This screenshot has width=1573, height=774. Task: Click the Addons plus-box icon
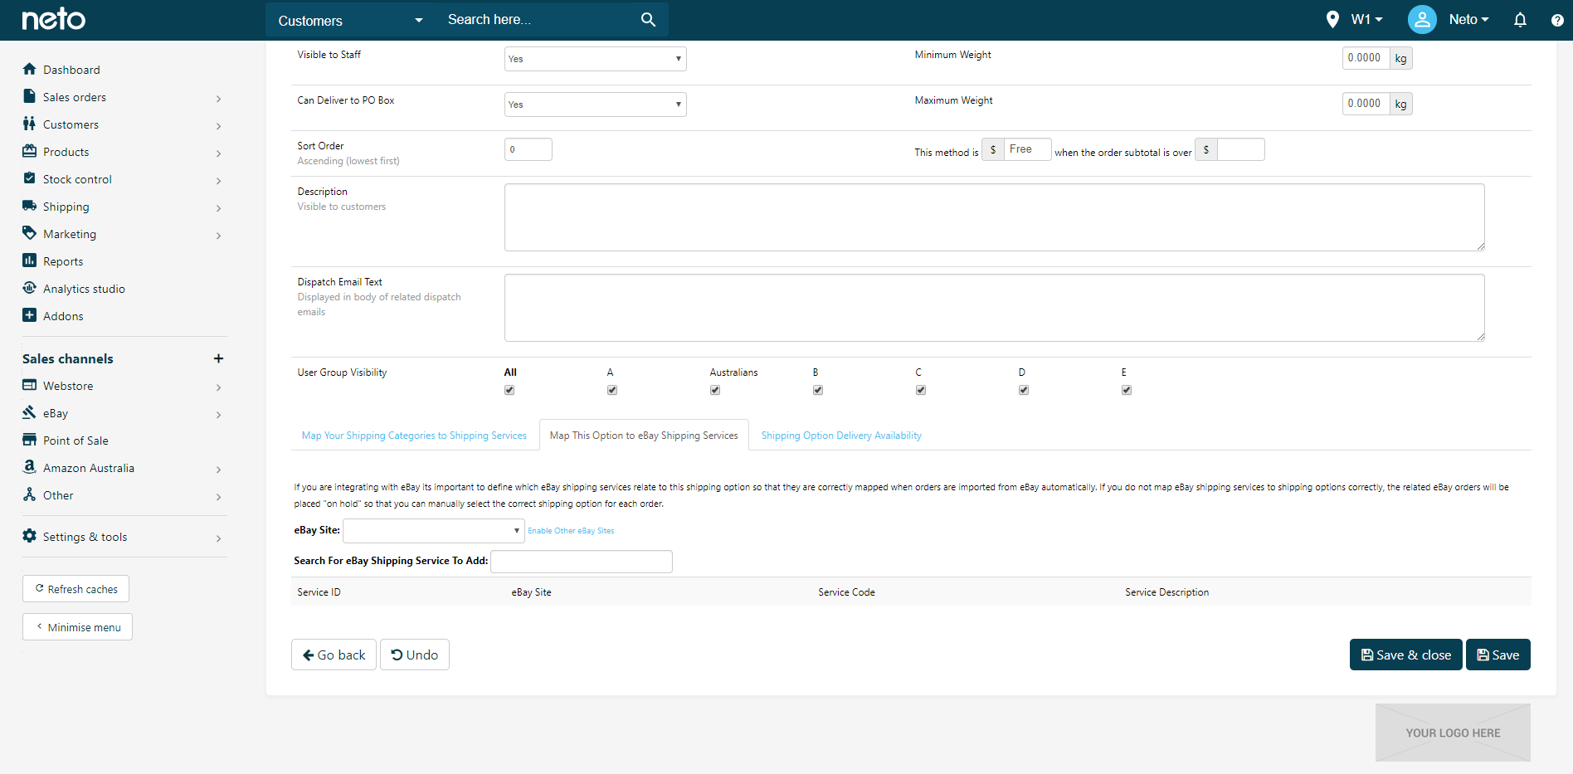coord(30,315)
